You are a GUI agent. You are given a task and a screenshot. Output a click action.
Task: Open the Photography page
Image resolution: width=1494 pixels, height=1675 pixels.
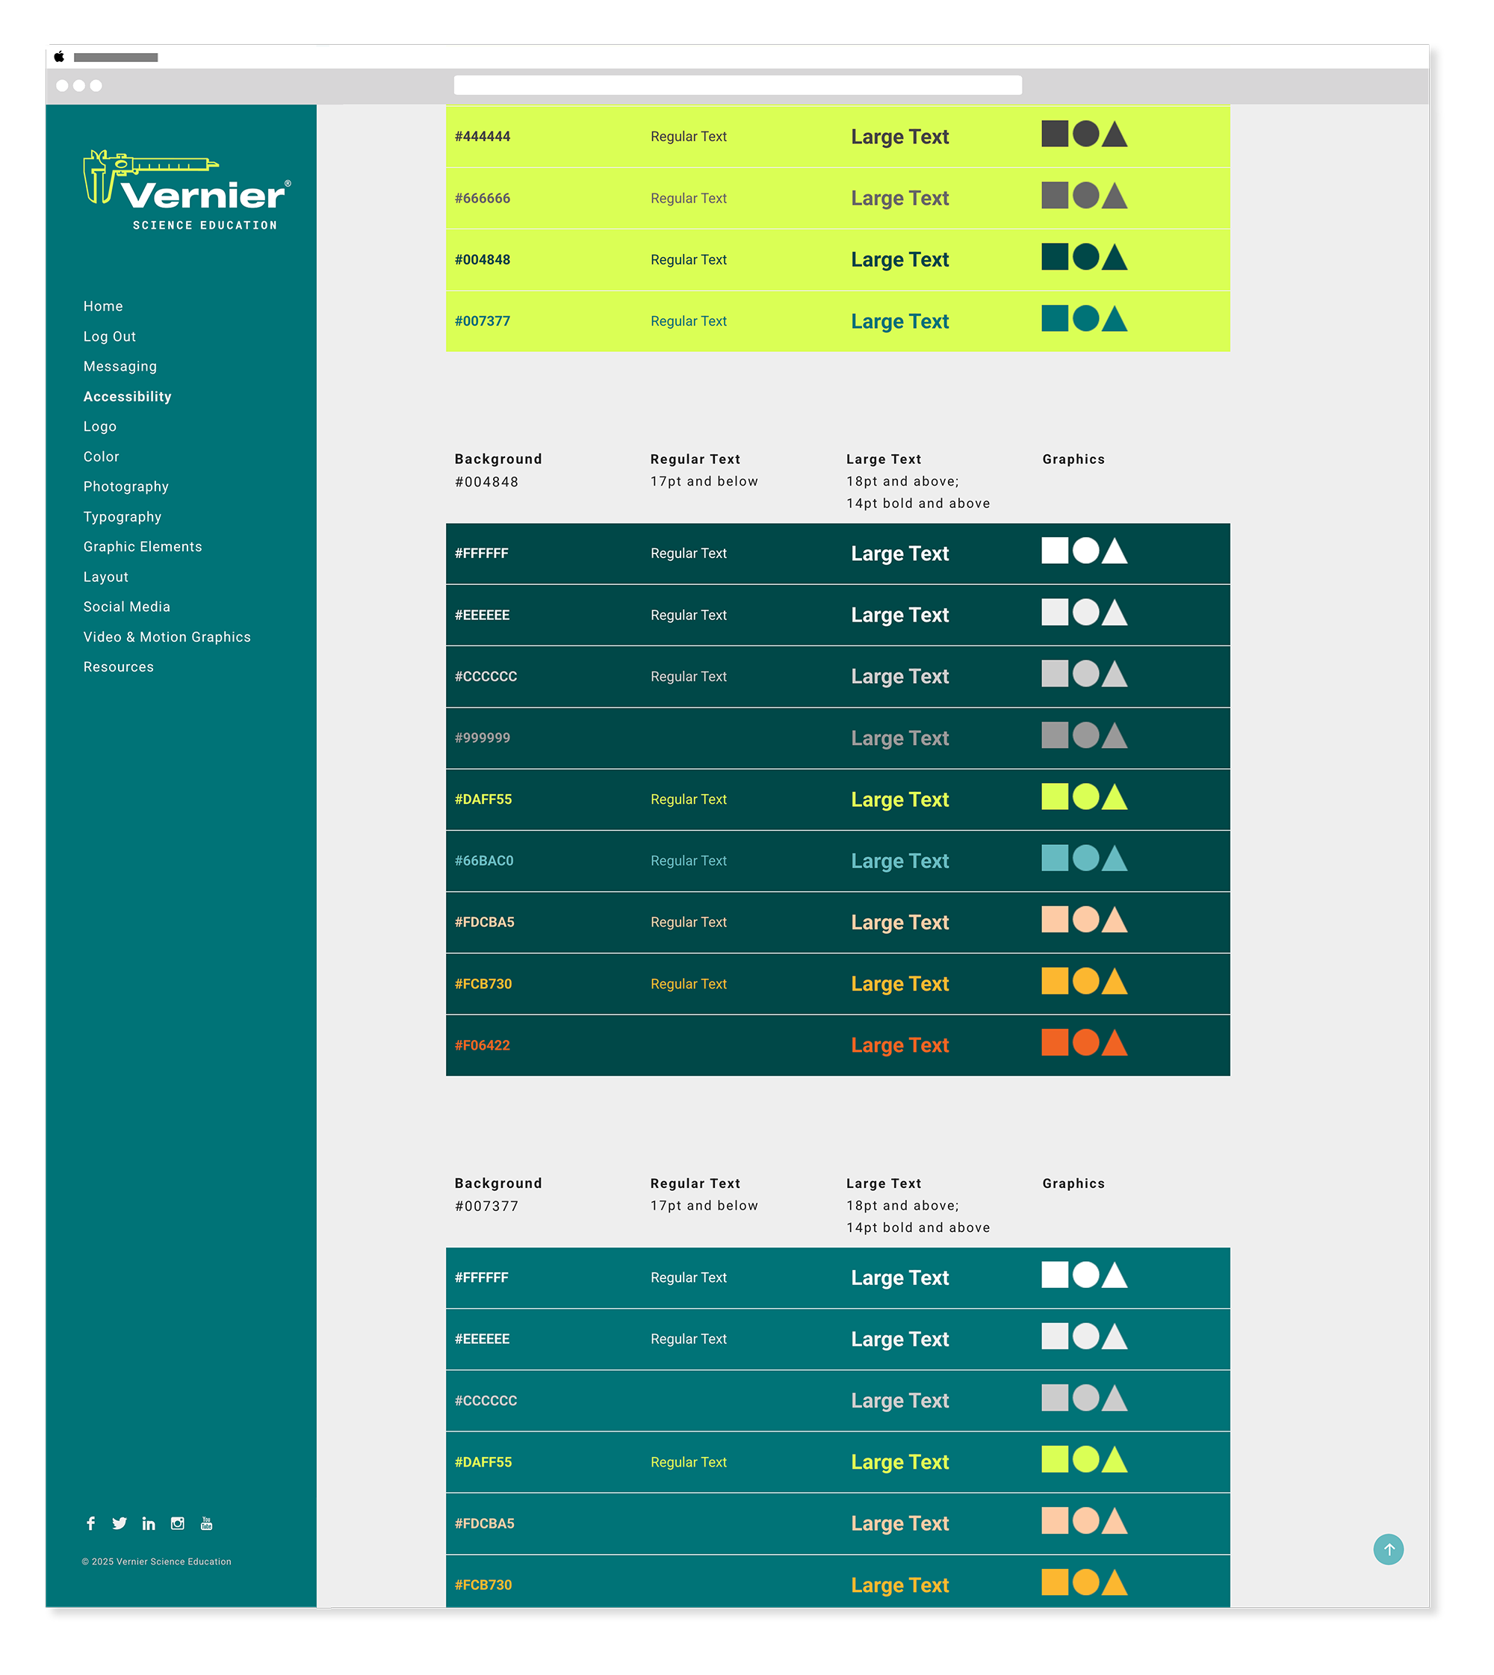[x=125, y=487]
